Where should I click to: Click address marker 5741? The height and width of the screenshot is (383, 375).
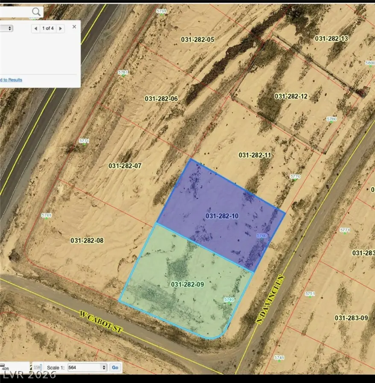(x=279, y=359)
